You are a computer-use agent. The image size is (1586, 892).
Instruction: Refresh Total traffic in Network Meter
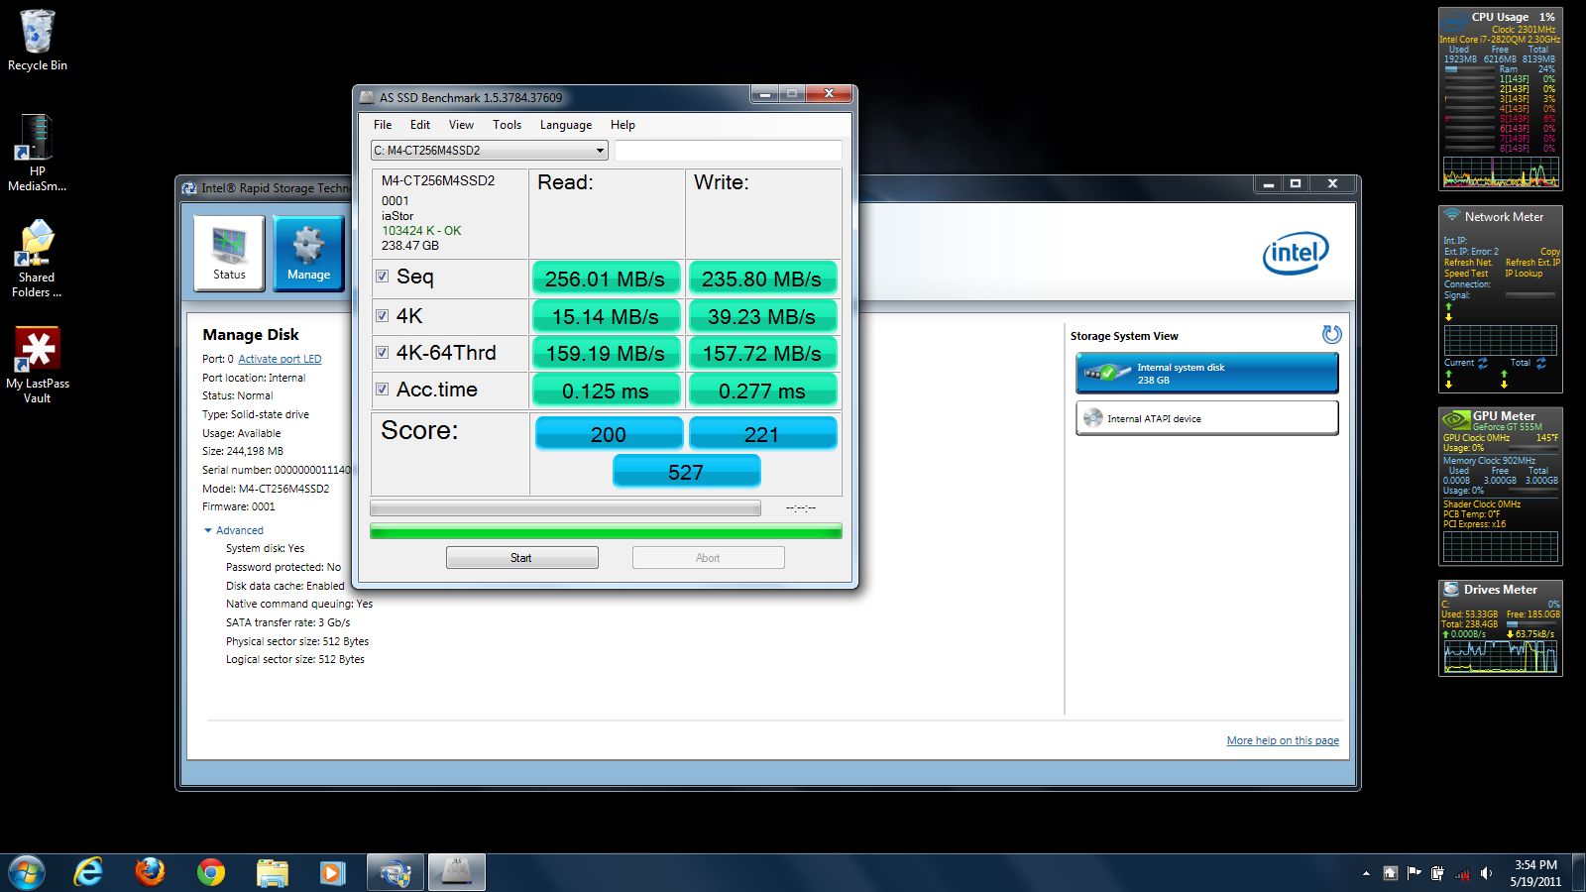pos(1541,363)
